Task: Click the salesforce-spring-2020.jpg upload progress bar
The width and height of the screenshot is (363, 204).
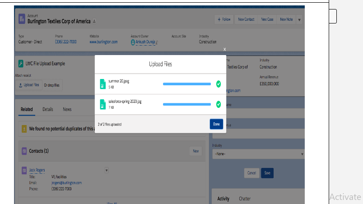Action: (x=186, y=104)
